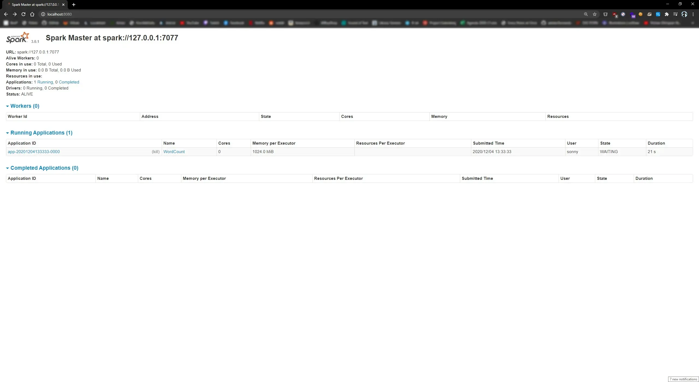Bookmark this page with the star icon

(x=595, y=14)
